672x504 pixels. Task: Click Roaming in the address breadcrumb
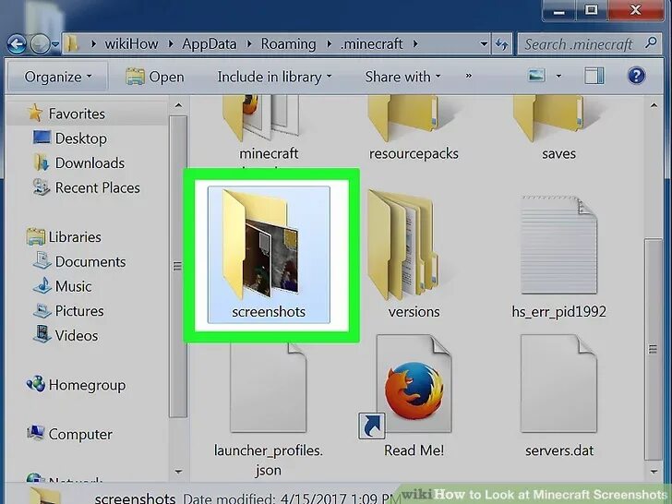(288, 43)
